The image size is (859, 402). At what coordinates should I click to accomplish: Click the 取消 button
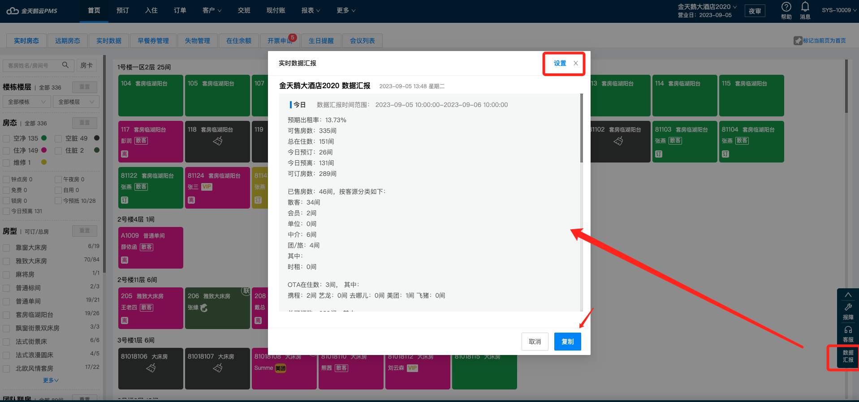535,342
